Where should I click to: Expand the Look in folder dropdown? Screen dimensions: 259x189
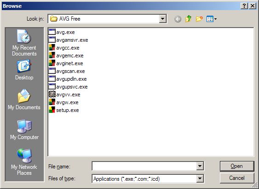click(162, 19)
